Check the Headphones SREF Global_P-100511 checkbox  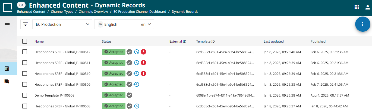coord(25,63)
